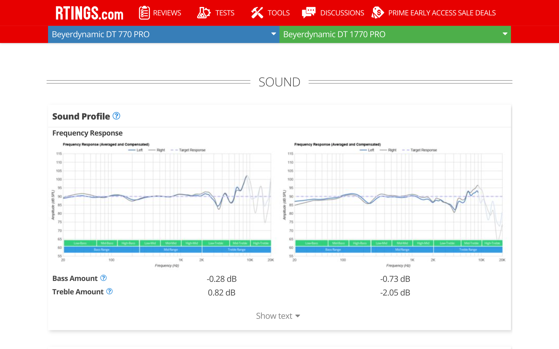
Task: Open the TESTS menu
Action: (x=224, y=13)
